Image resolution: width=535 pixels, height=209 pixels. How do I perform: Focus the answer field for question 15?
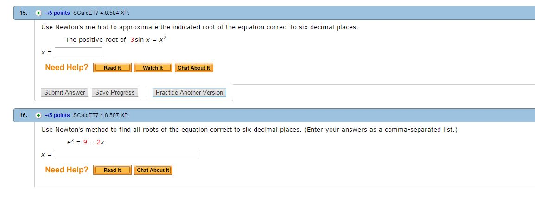pyautogui.click(x=78, y=52)
